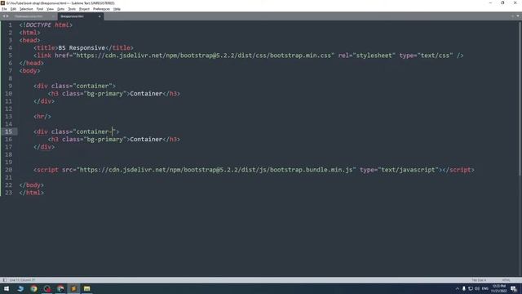
Task: Open the File menu
Action: click(4, 9)
